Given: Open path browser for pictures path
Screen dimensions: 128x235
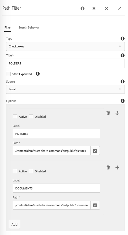Looking at the screenshot, I should pyautogui.click(x=95, y=151).
